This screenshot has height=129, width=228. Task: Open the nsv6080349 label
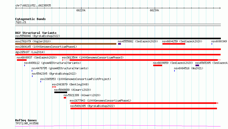(219, 41)
